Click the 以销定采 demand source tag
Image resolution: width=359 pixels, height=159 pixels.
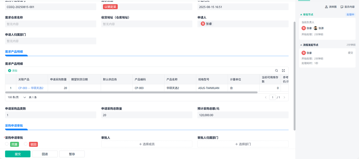pos(110,7)
